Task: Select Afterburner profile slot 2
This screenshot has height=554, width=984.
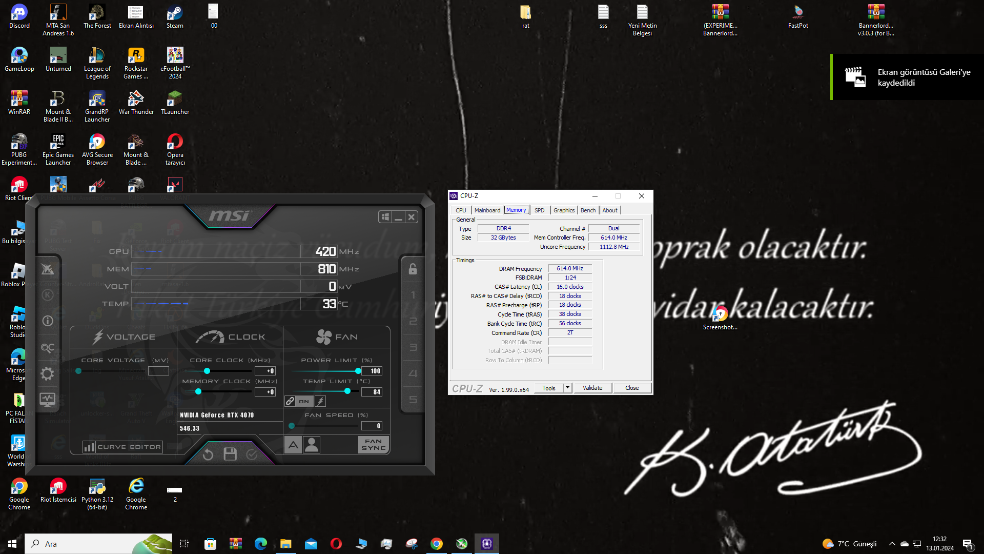Action: pos(413,321)
